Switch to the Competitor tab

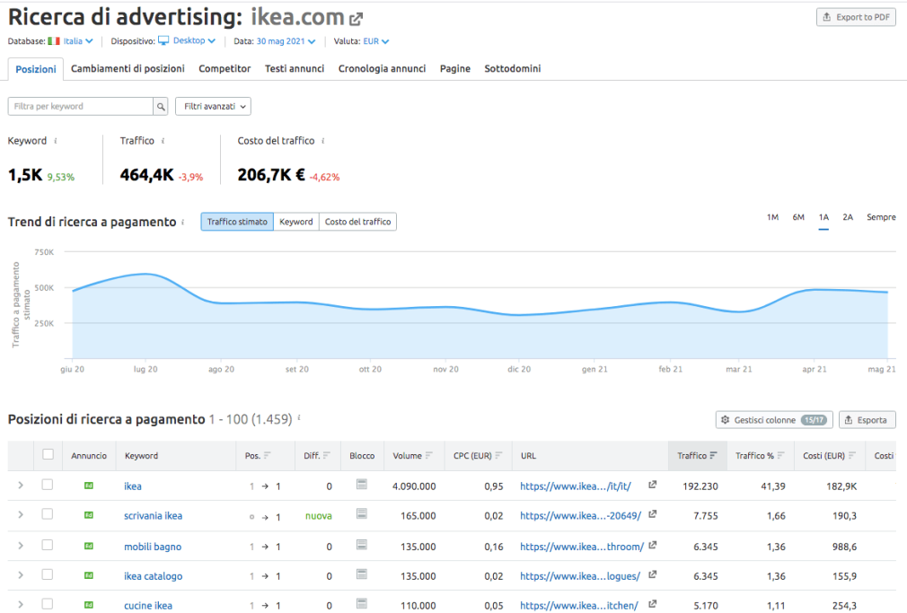(225, 69)
